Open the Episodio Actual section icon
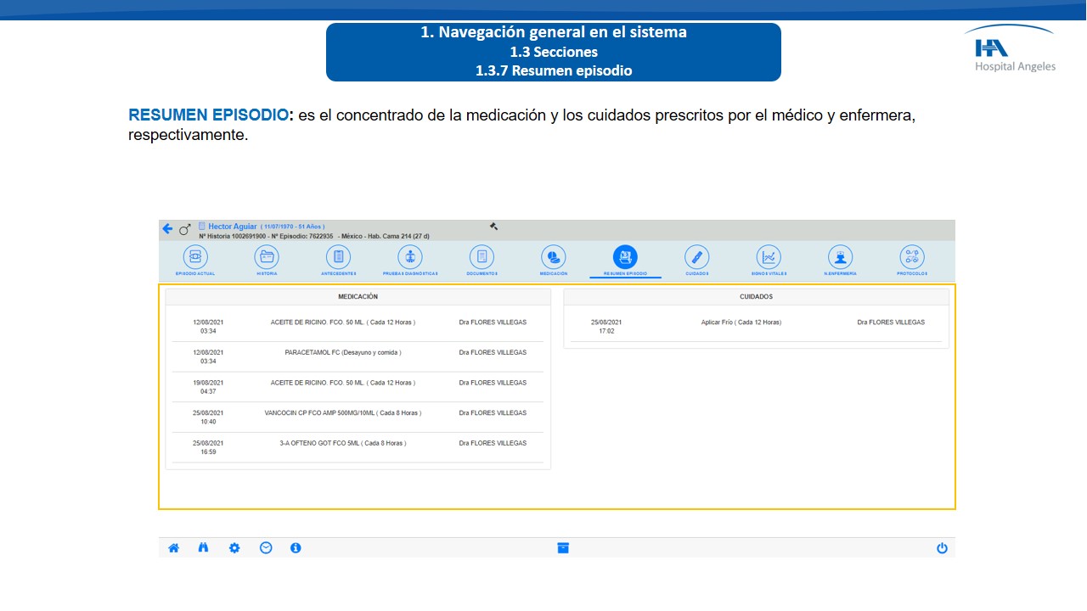This screenshot has width=1087, height=611. pyautogui.click(x=195, y=257)
